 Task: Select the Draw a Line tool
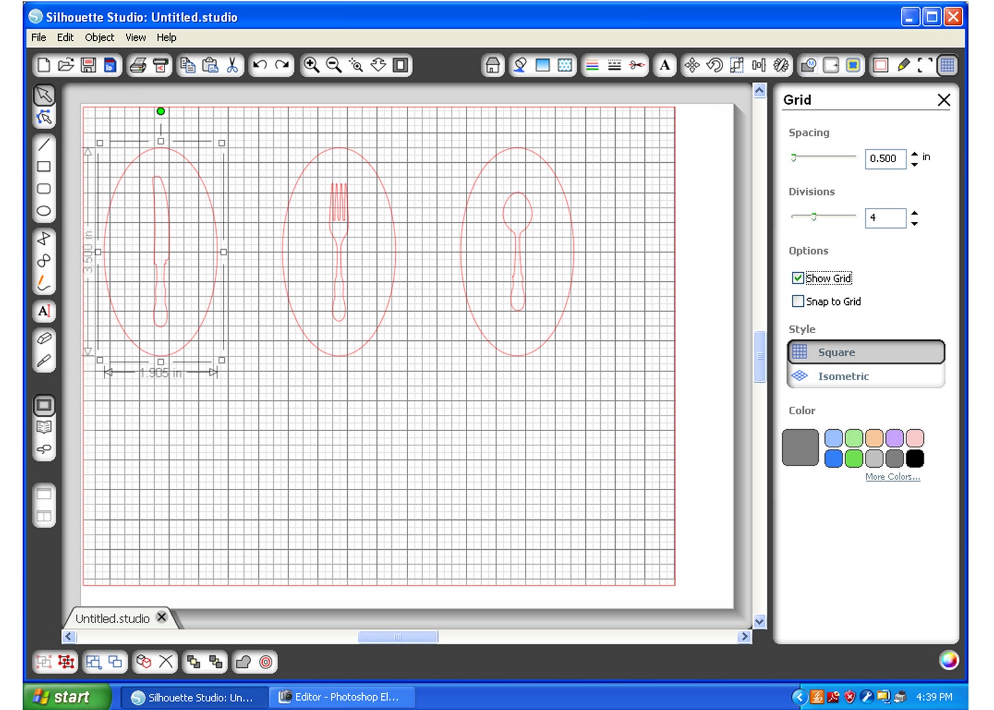[43, 145]
